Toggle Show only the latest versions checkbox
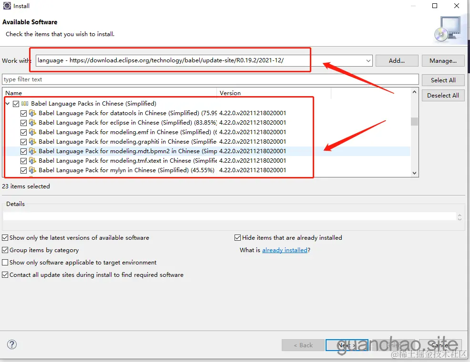The width and height of the screenshot is (470, 362). pos(5,238)
